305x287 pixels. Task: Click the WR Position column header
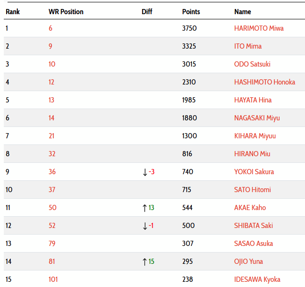[66, 12]
